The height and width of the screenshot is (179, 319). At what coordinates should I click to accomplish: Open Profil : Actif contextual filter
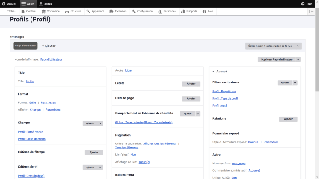pyautogui.click(x=220, y=106)
